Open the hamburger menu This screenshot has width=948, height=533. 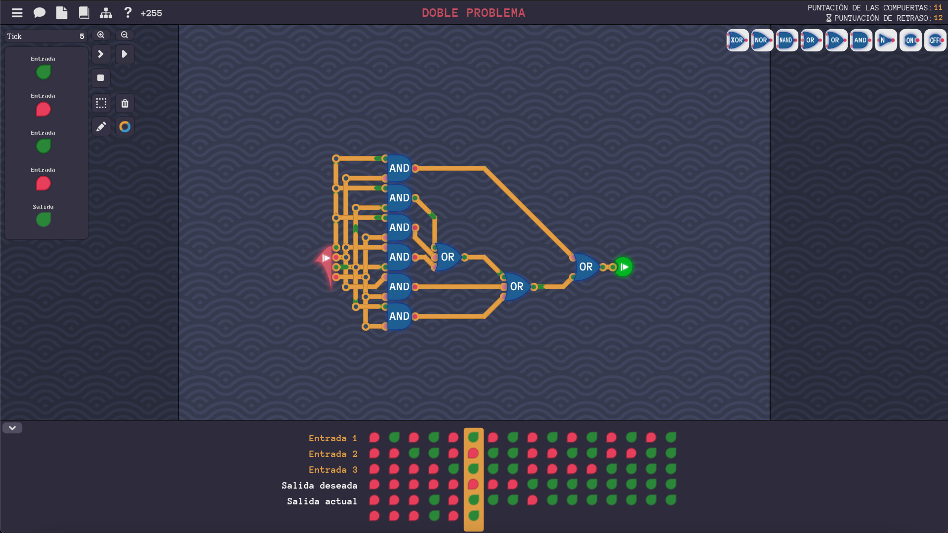coord(17,12)
